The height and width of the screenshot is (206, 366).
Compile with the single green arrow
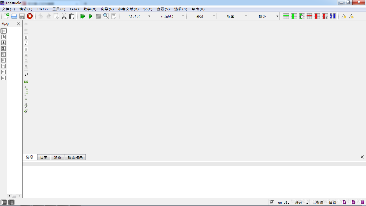pyautogui.click(x=91, y=16)
